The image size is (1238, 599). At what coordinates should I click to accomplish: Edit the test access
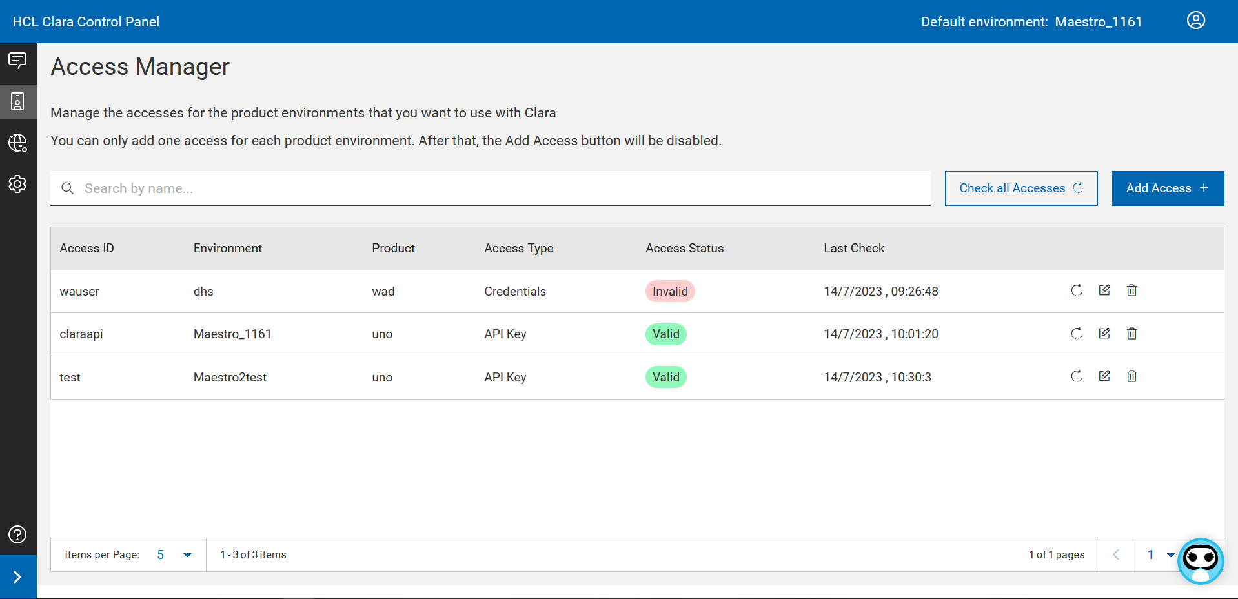1104,376
